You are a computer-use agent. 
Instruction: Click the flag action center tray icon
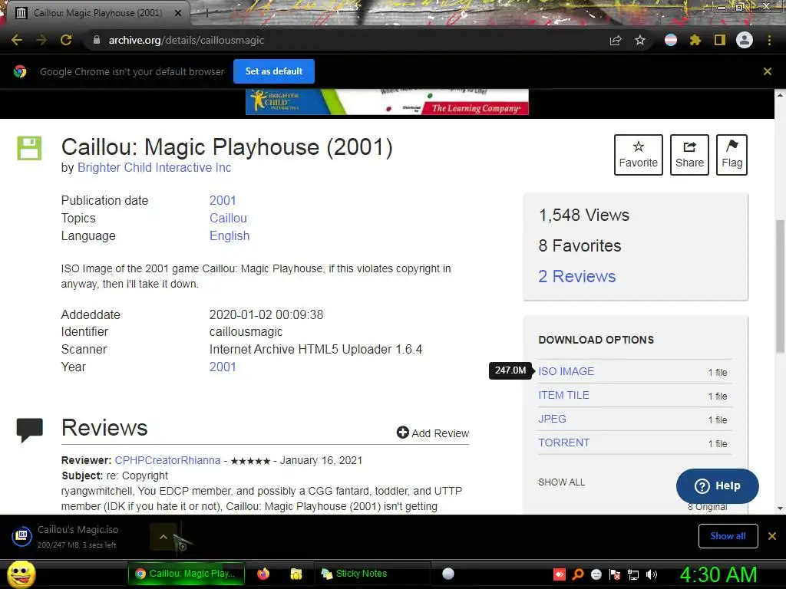(x=615, y=574)
